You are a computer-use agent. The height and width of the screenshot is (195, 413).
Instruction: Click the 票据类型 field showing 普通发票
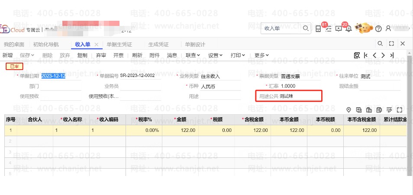pyautogui.click(x=300, y=77)
